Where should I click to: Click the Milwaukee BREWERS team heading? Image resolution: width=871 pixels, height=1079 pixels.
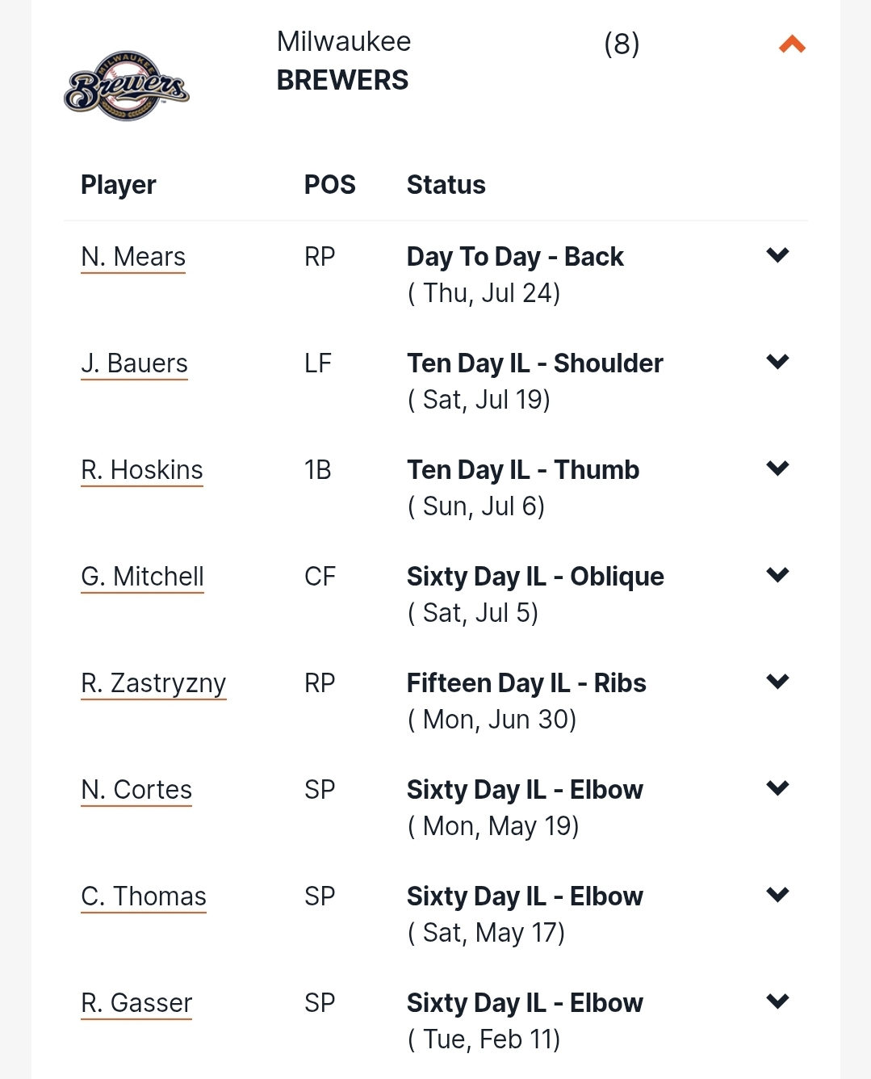344,61
